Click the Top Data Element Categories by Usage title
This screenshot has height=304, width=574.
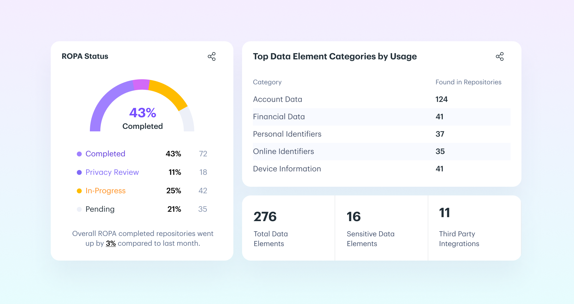(335, 56)
